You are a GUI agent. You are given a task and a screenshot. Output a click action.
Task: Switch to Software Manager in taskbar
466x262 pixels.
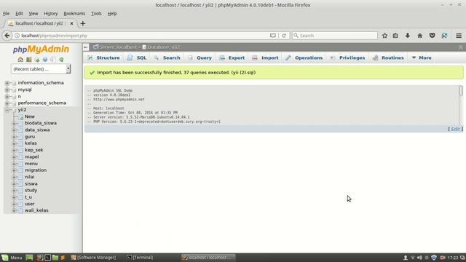point(93,258)
